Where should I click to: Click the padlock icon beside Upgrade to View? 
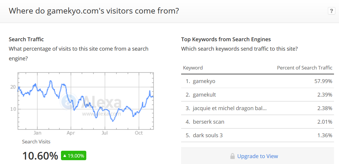tap(232, 156)
